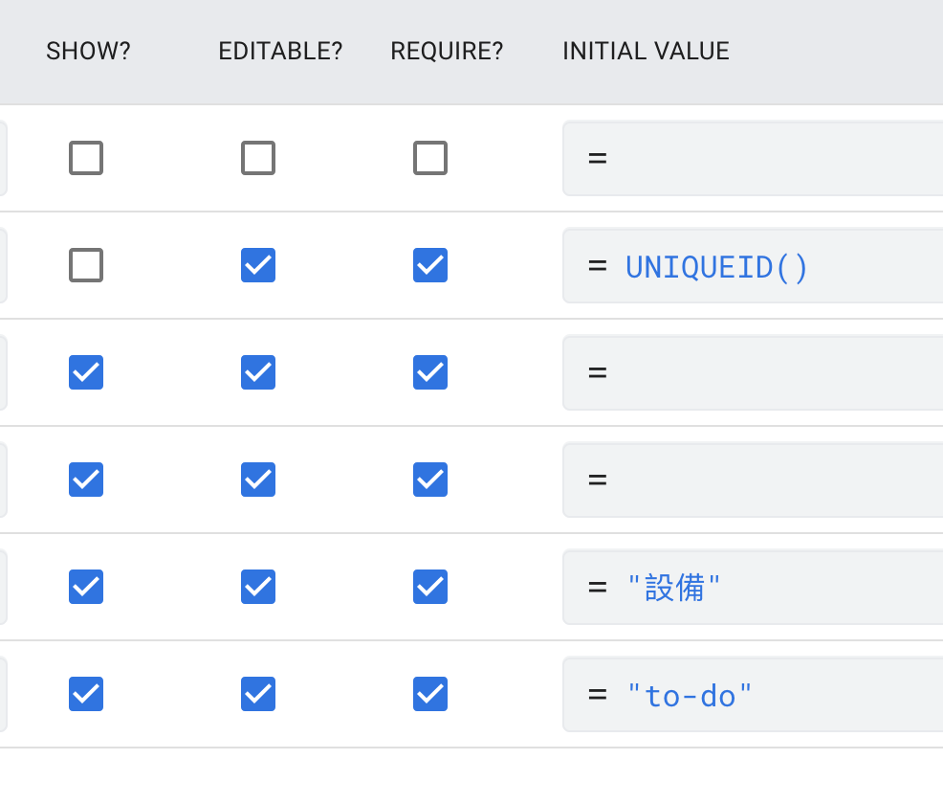
Task: Check the only unchecked REQUIRE? checkbox
Action: click(430, 158)
